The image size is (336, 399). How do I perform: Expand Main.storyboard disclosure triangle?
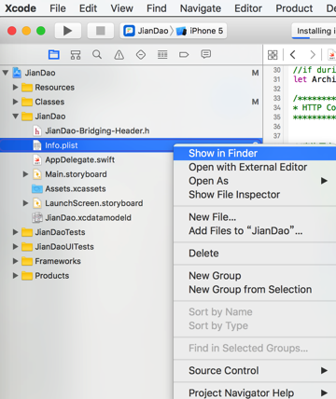26,174
